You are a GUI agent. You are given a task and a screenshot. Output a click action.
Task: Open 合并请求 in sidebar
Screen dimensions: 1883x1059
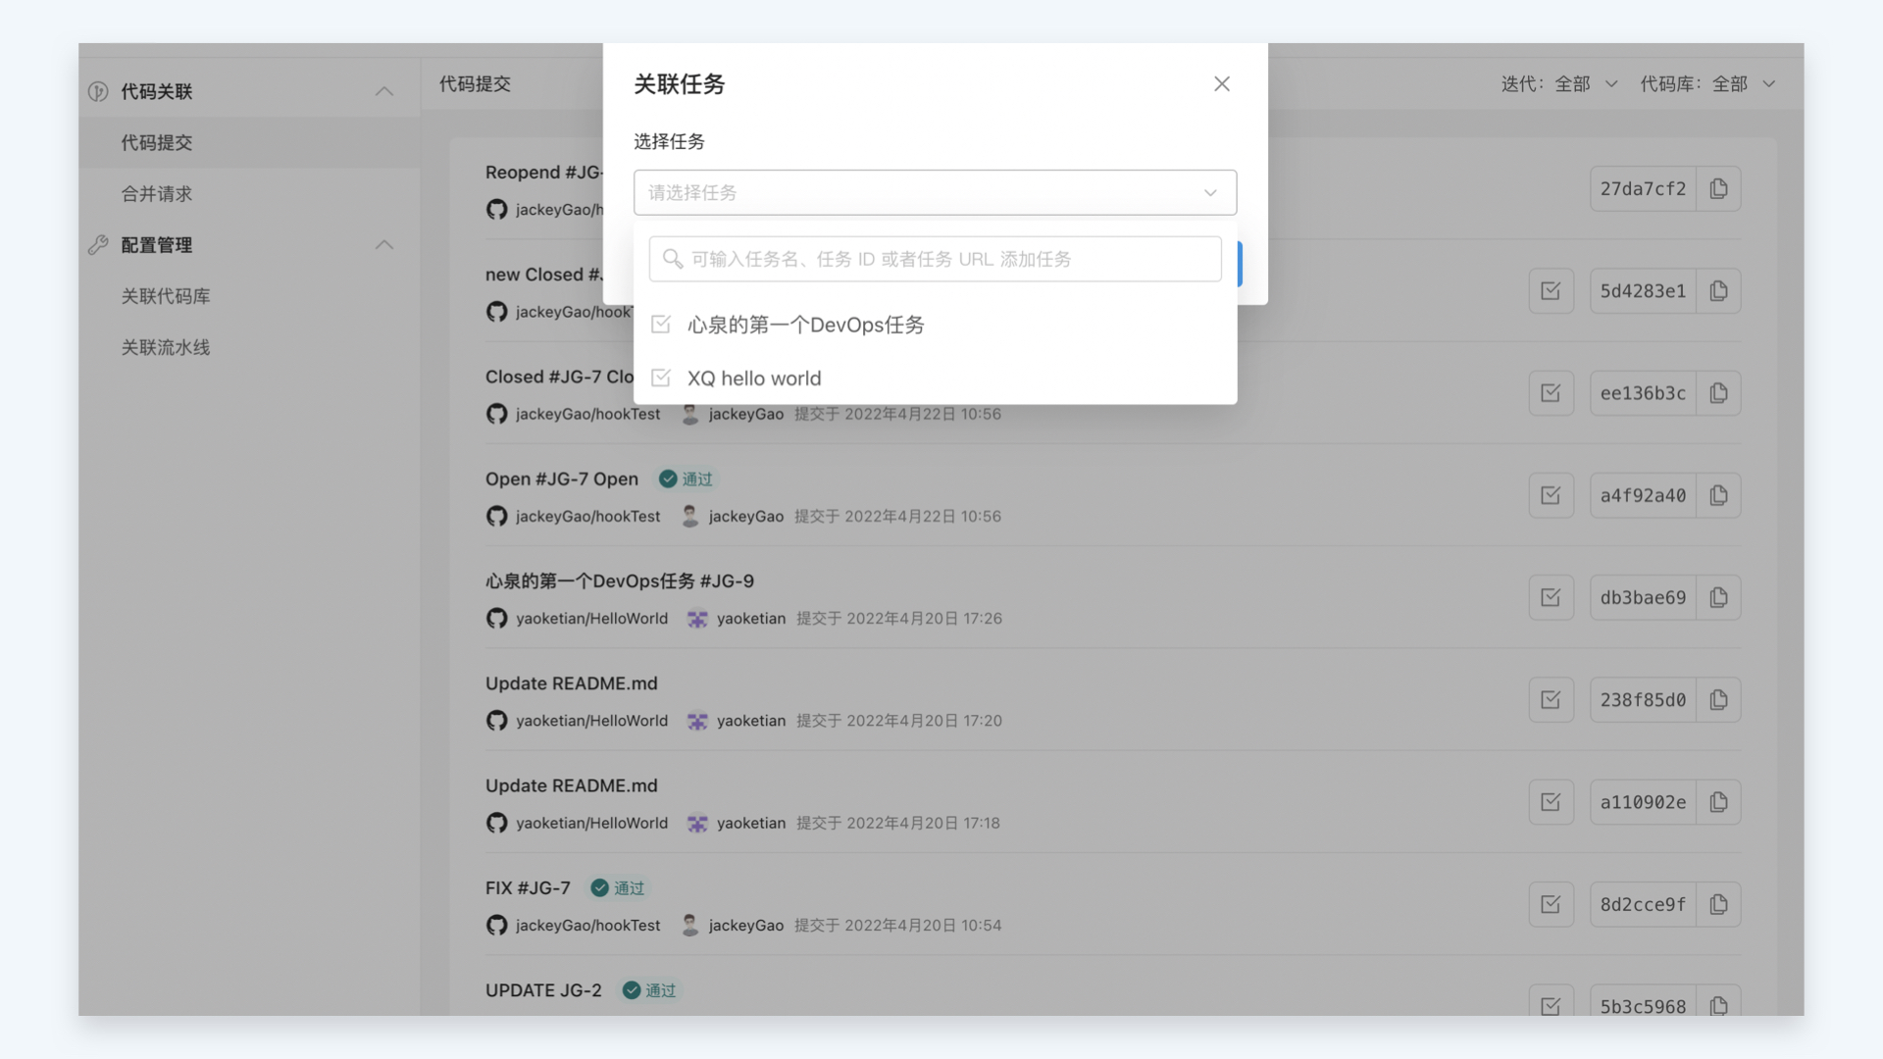point(157,194)
